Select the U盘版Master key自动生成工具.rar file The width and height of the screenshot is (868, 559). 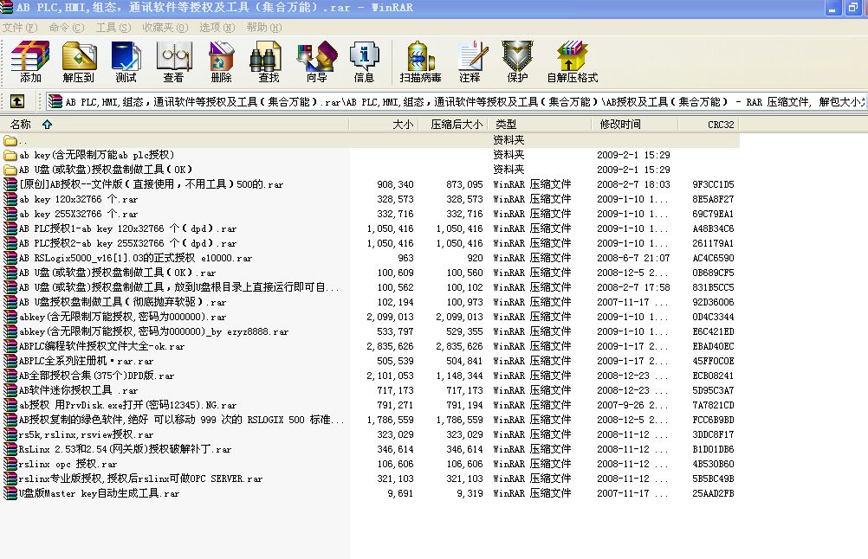click(99, 493)
